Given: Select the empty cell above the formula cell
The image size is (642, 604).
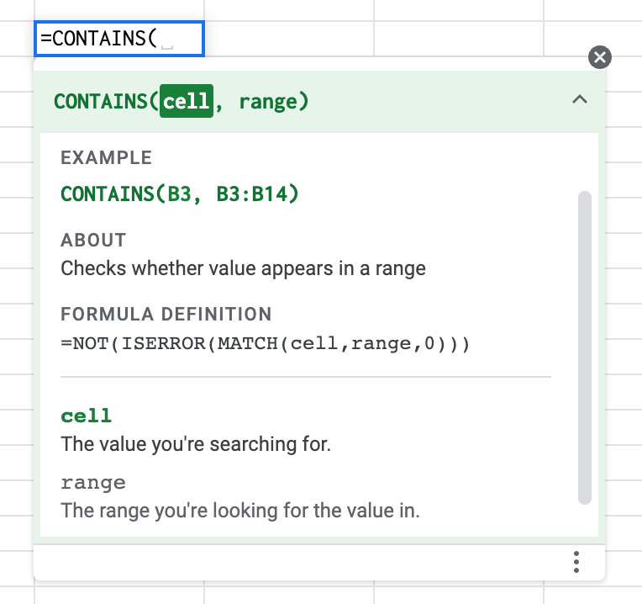Looking at the screenshot, I should point(119,10).
